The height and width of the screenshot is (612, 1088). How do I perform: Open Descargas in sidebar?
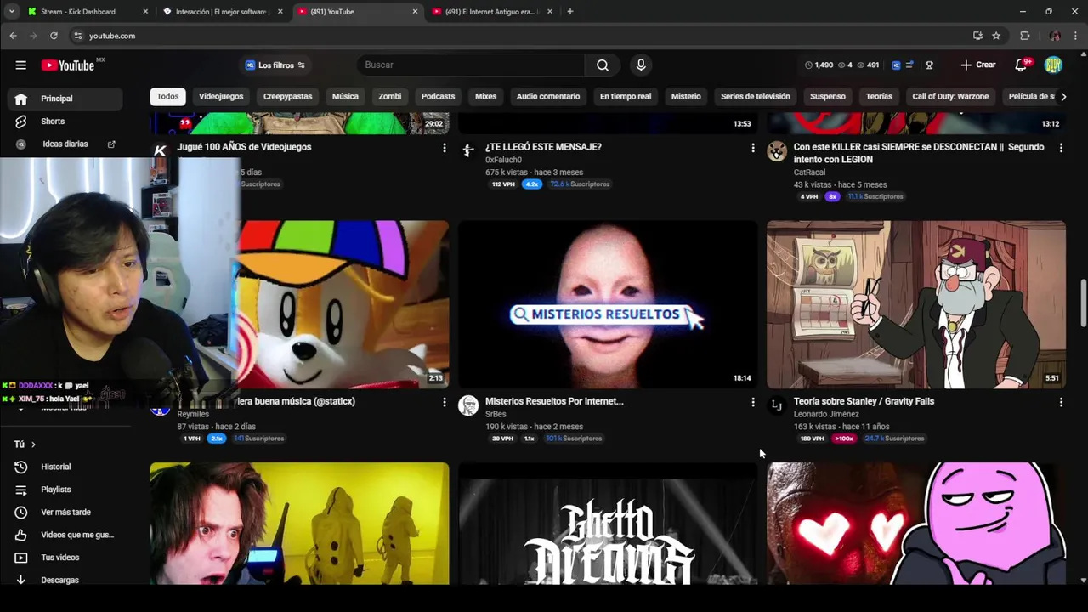tap(59, 580)
